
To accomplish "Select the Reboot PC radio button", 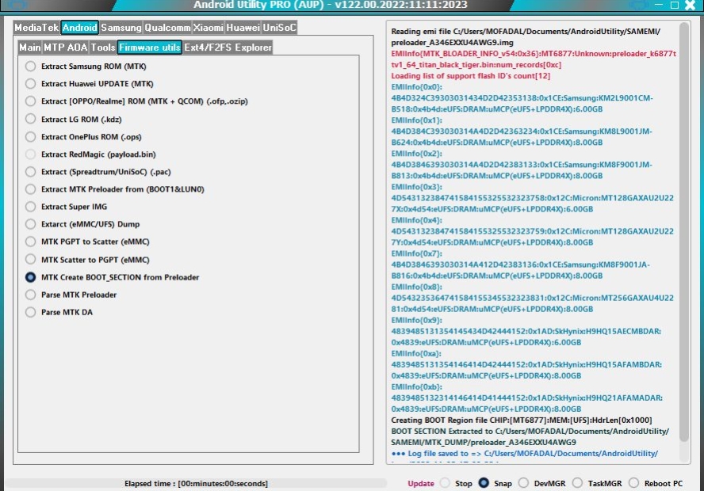I will [634, 483].
